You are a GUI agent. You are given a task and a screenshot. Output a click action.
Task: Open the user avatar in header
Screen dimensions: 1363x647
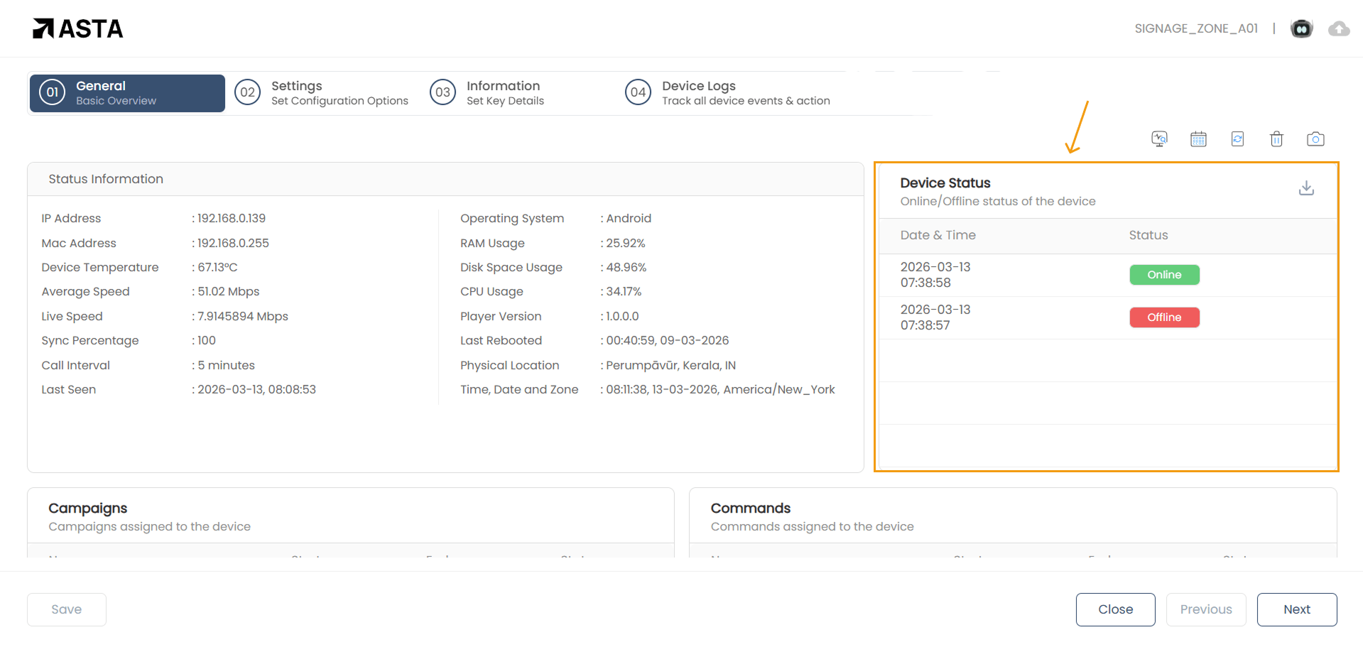coord(1301,28)
